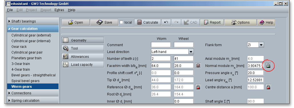Select 4-Gear train
Viewport: 294px width, 108px height.
(21, 70)
